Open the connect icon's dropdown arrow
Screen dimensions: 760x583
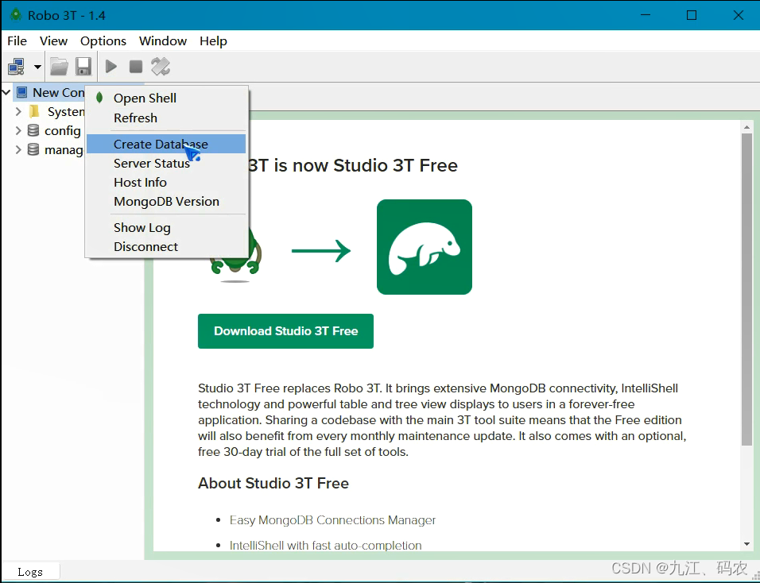click(x=37, y=67)
